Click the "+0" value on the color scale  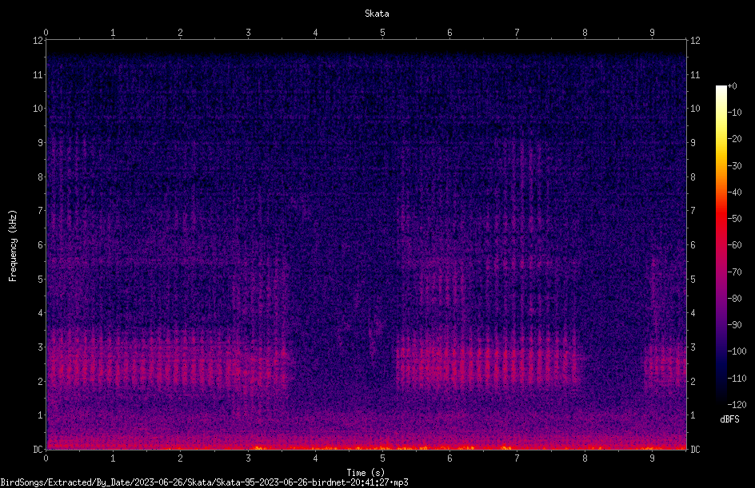click(x=732, y=86)
